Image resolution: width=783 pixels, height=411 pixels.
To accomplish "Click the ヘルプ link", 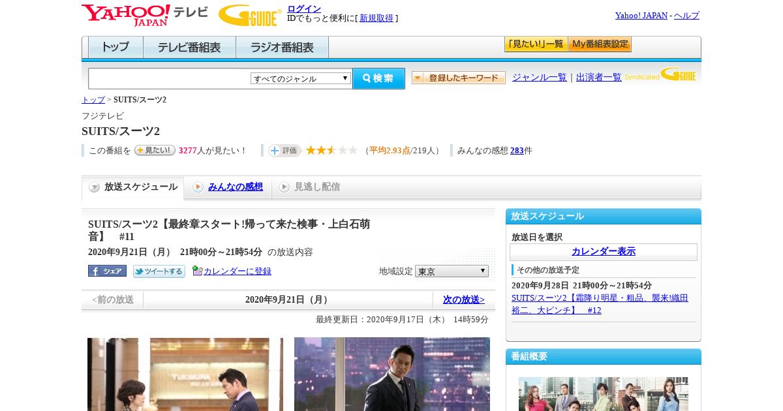I will pyautogui.click(x=686, y=16).
